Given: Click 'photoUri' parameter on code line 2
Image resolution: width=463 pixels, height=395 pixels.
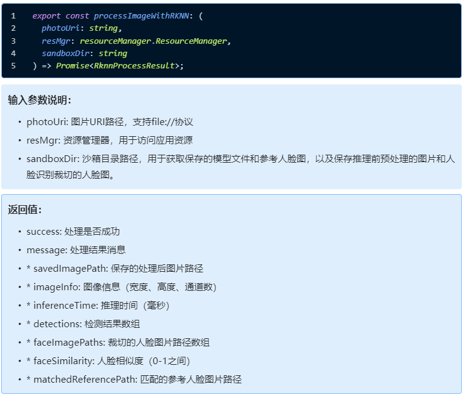Looking at the screenshot, I should tap(60, 28).
